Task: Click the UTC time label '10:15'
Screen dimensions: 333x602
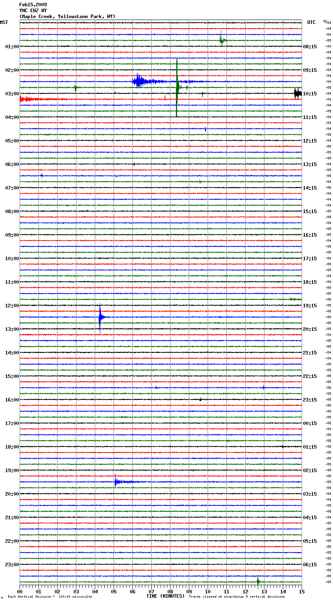Action: [310, 94]
